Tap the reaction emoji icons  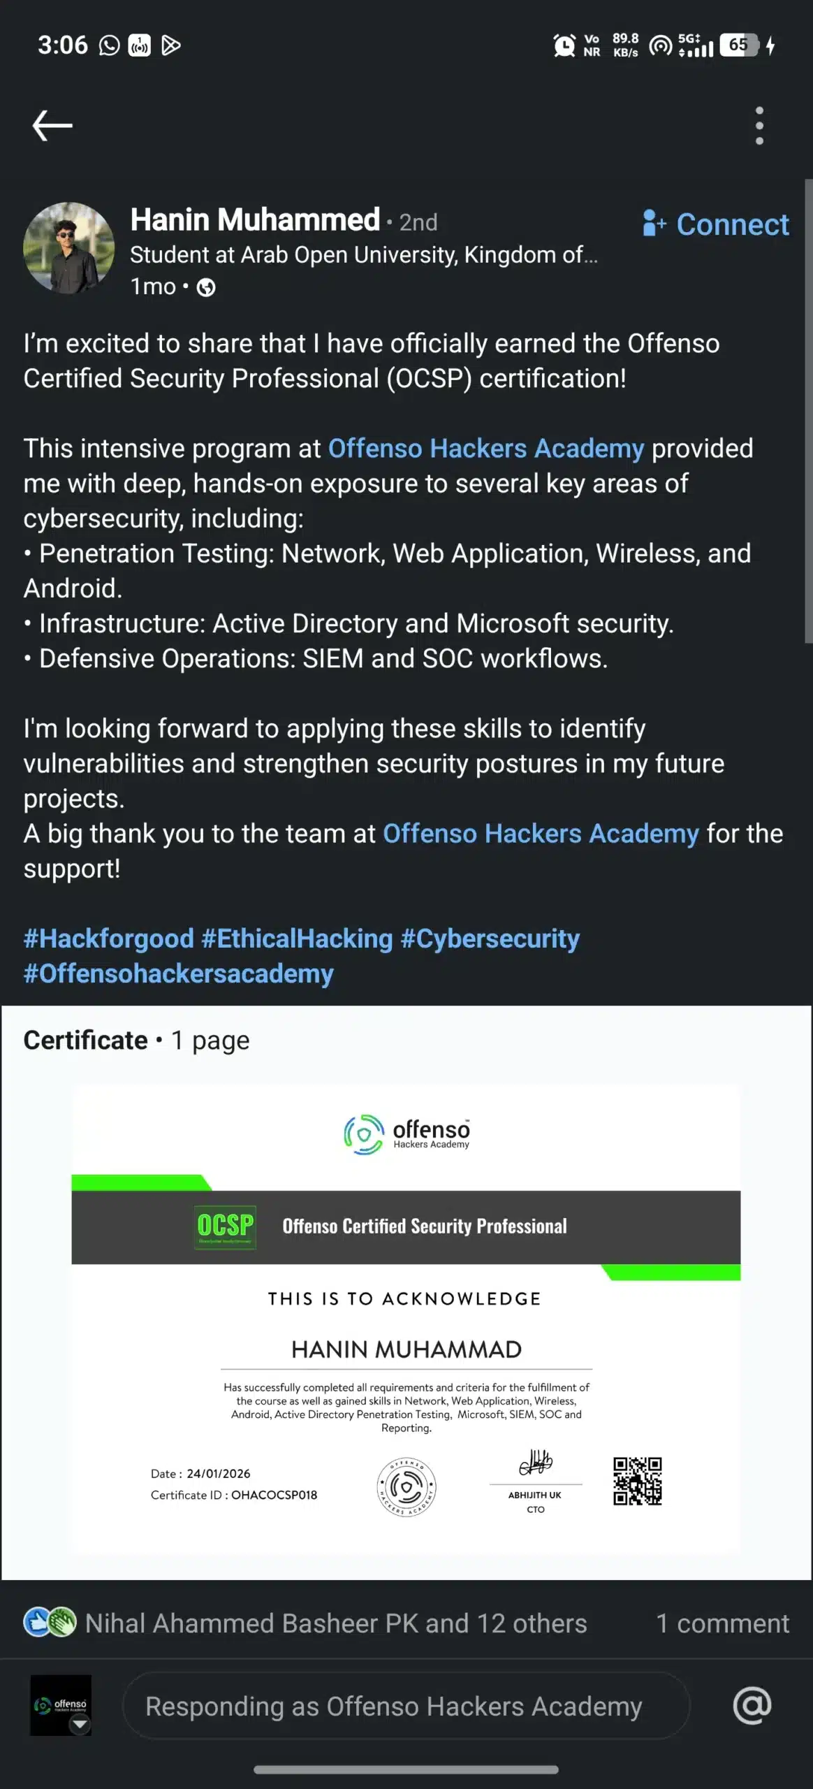tap(49, 1623)
